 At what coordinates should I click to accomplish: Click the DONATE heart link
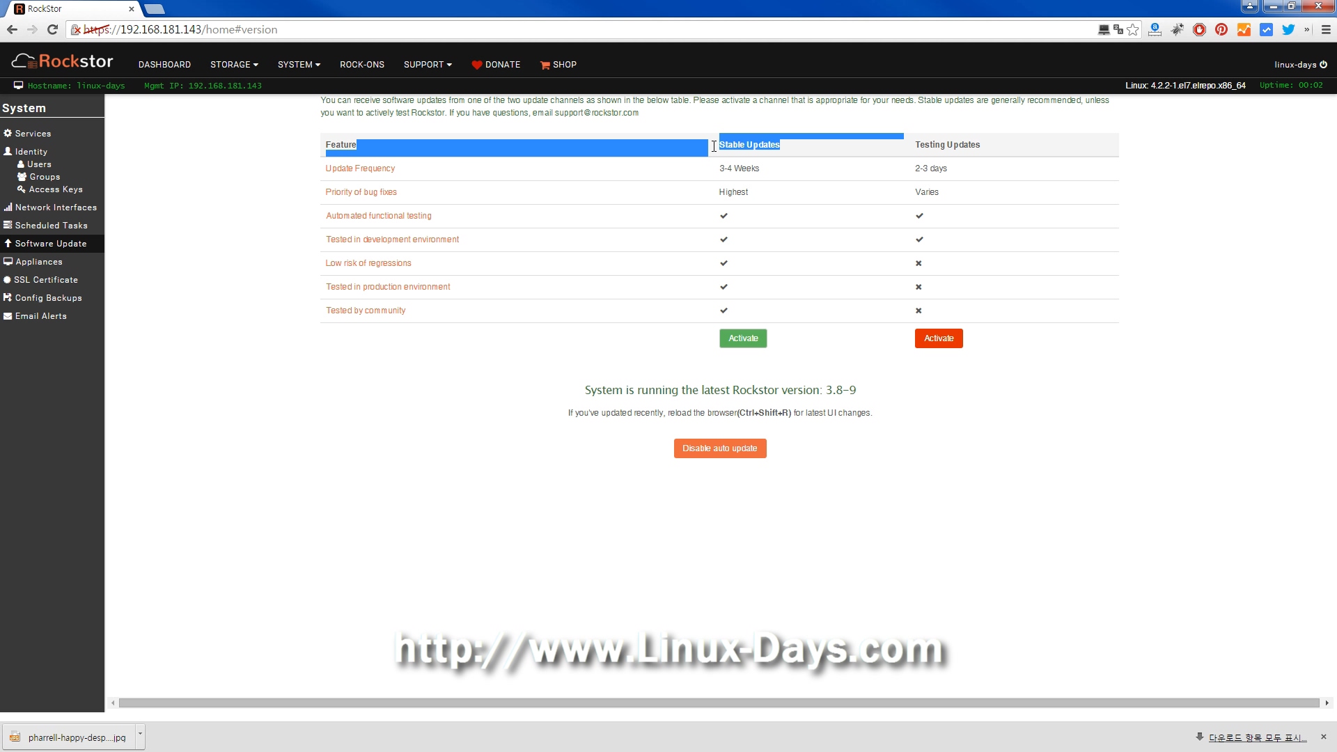point(496,65)
